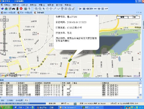The image size is (144, 109).
Task: Switch to 文本接收 bottom tab
Action: pos(10,100)
